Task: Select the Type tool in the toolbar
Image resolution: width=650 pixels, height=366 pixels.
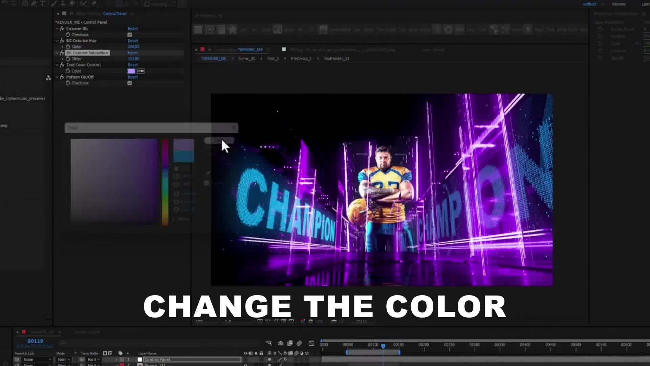Action: click(x=43, y=4)
